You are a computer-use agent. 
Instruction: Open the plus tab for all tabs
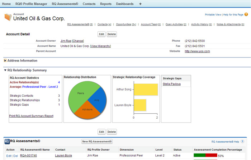tap(140, 4)
